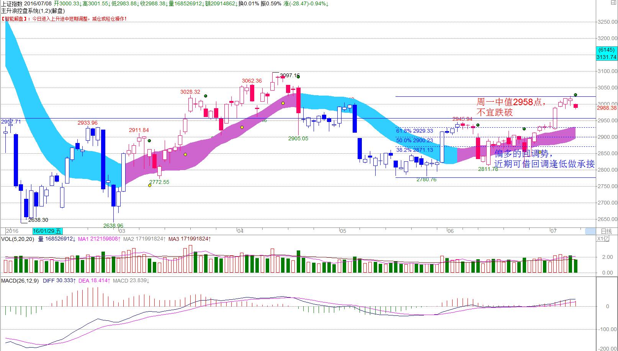Click the blue annotation 近期可借回调逢低做承接
The height and width of the screenshot is (351, 618).
pyautogui.click(x=544, y=164)
